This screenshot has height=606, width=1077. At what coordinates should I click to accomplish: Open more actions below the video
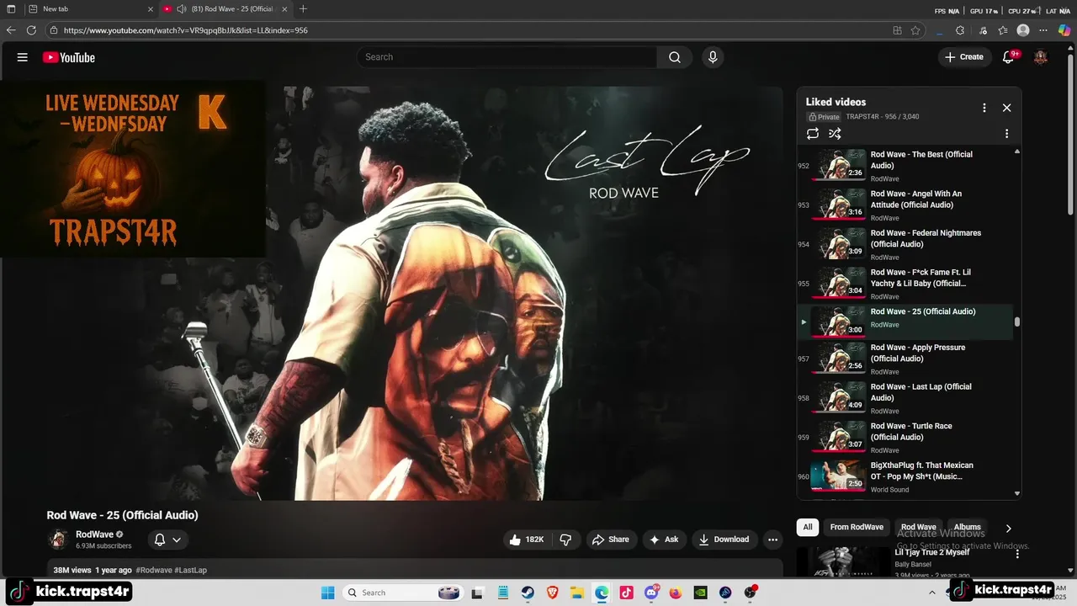[x=772, y=540]
